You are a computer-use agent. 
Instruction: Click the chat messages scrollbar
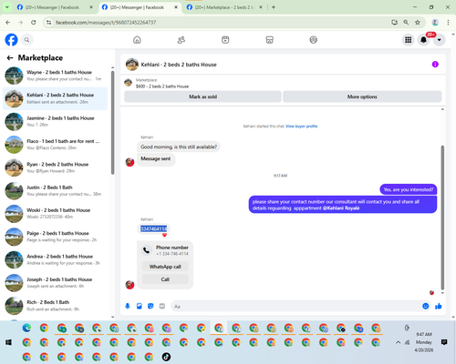click(x=442, y=217)
